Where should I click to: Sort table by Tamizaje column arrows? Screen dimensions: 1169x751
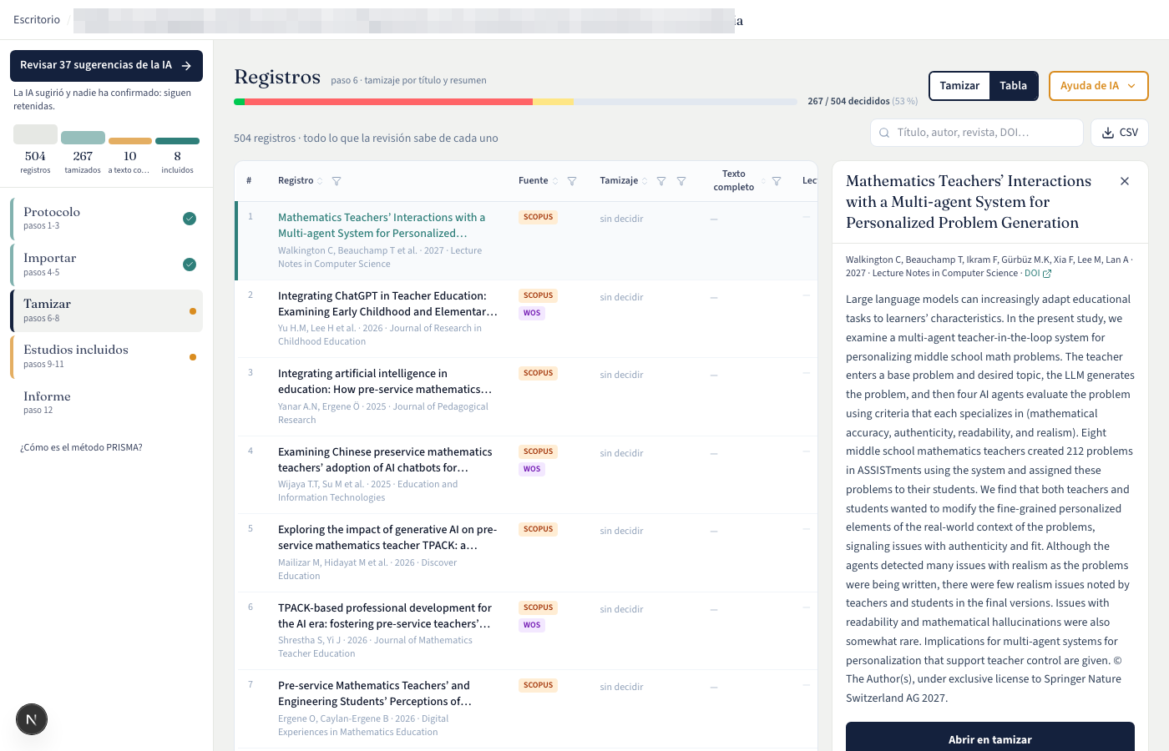click(645, 181)
